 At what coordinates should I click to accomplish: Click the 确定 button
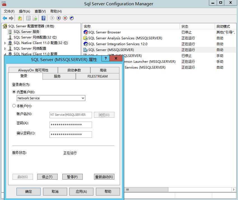(x=29, y=192)
